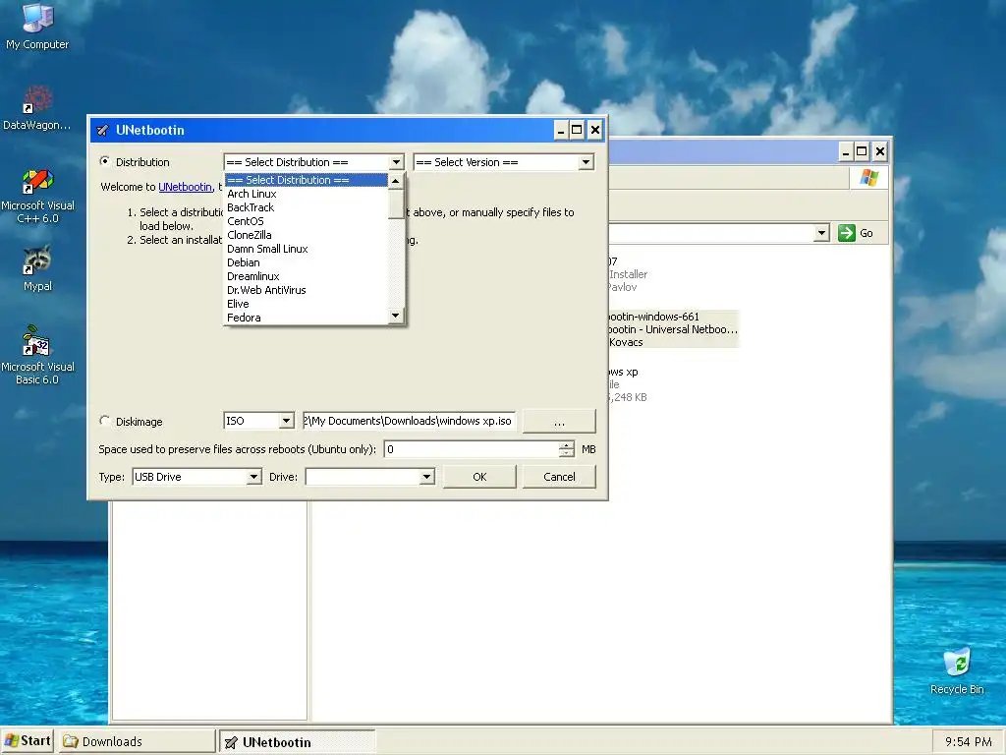Click the OK button
The image size is (1006, 755).
(x=479, y=477)
